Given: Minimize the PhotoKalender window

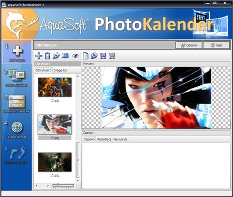Looking at the screenshot, I should (208, 3).
